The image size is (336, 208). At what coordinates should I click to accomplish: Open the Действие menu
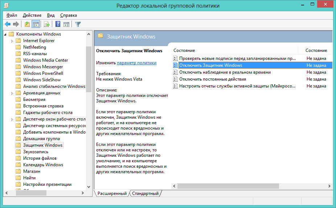[32, 15]
